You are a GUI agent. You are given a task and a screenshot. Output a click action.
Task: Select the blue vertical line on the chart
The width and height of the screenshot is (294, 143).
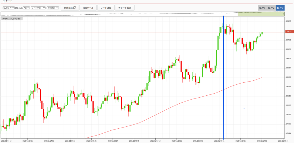point(223,86)
